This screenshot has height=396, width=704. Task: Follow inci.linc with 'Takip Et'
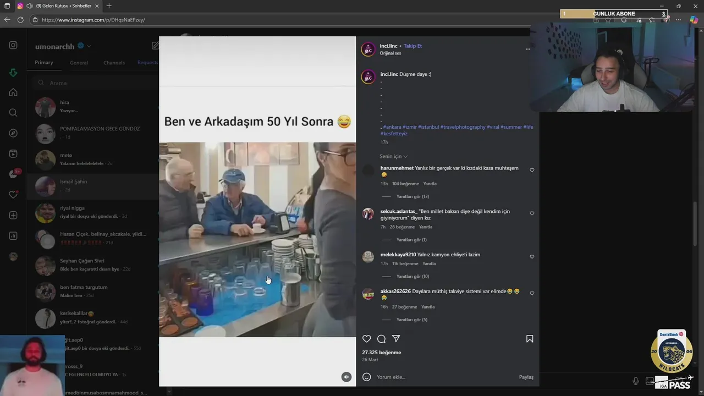[413, 46]
